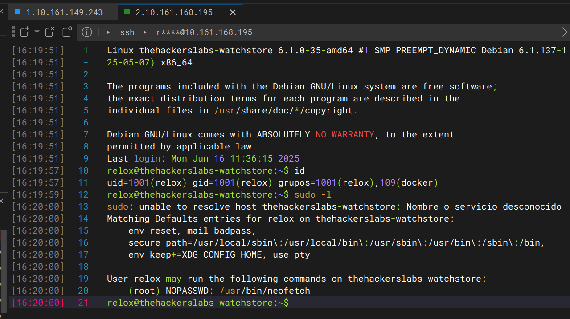Image resolution: width=570 pixels, height=319 pixels.
Task: Click the session icon with small circle
Action: (67, 32)
